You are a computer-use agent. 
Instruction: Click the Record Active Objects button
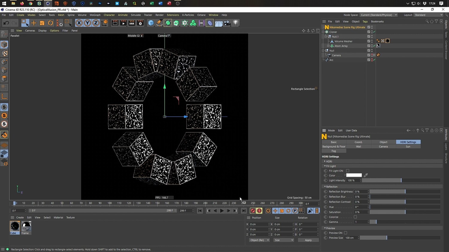click(x=253, y=211)
